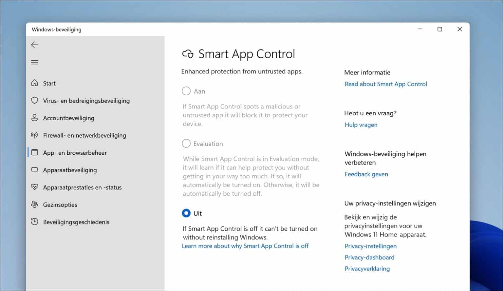503x291 pixels.
Task: Click the Firewall- en netwerkbeveiliging signal icon
Action: pyautogui.click(x=35, y=135)
